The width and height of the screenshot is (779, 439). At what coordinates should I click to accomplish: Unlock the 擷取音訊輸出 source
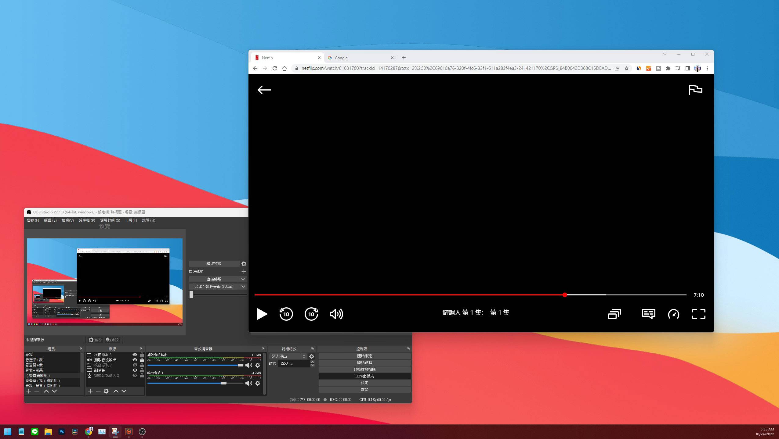(142, 360)
